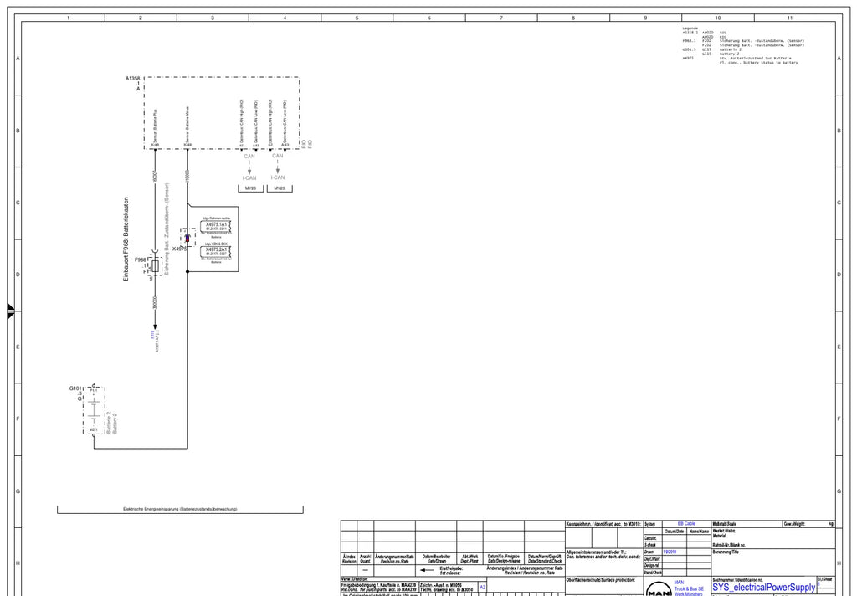Screen dimensions: 857x596
Task: Click the left I-CAN label above MY20
Action: tap(249, 177)
